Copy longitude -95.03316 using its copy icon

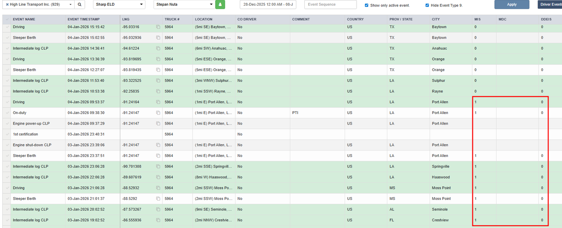point(158,27)
